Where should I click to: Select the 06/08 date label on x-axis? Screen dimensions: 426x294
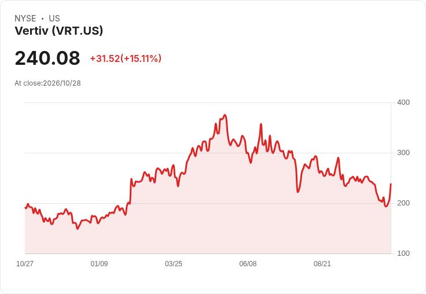[248, 263]
